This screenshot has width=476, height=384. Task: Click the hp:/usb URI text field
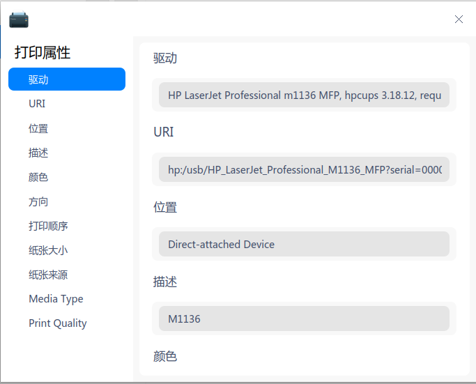click(304, 169)
